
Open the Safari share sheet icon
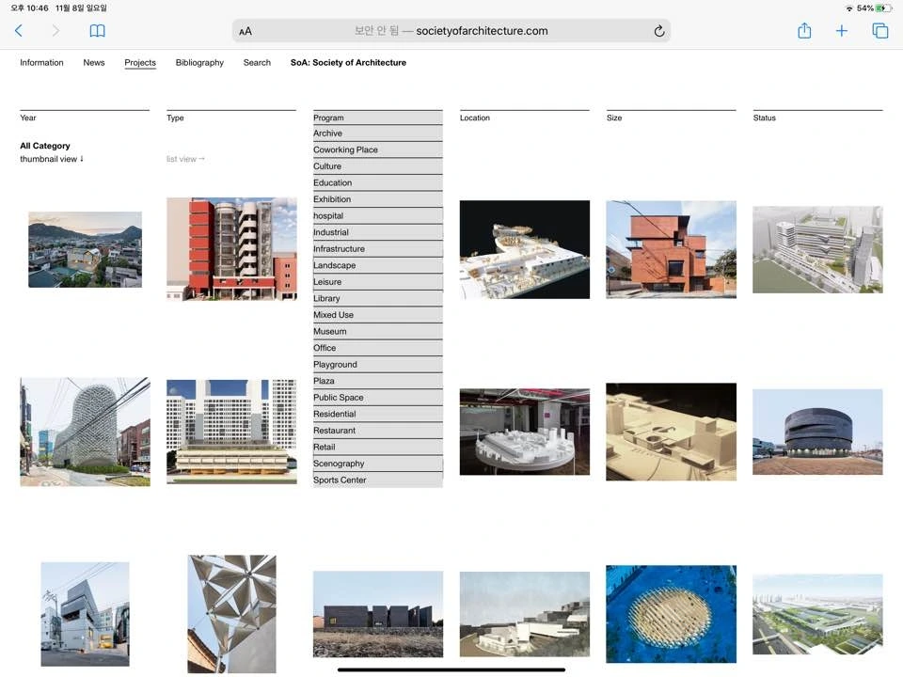pos(804,30)
